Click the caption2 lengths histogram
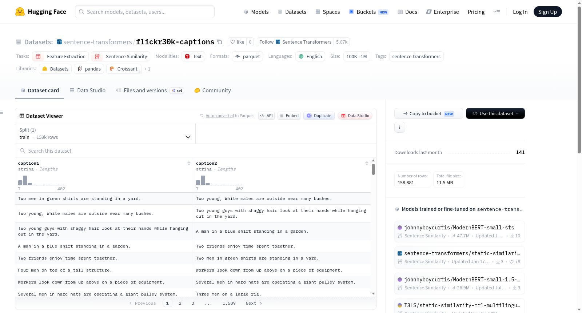 [219, 180]
